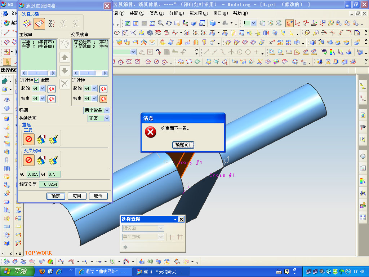This screenshot has height=277, width=369.
Task: Click the Zoom In/Out magnifier toolbar icon
Action: click(161, 23)
